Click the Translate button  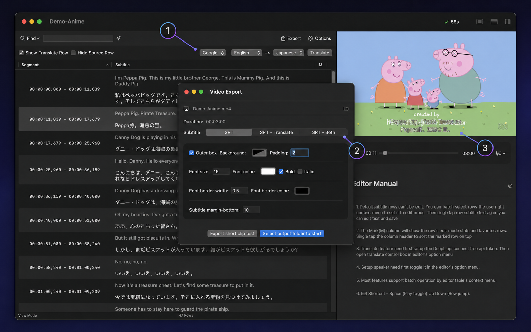[x=320, y=53]
